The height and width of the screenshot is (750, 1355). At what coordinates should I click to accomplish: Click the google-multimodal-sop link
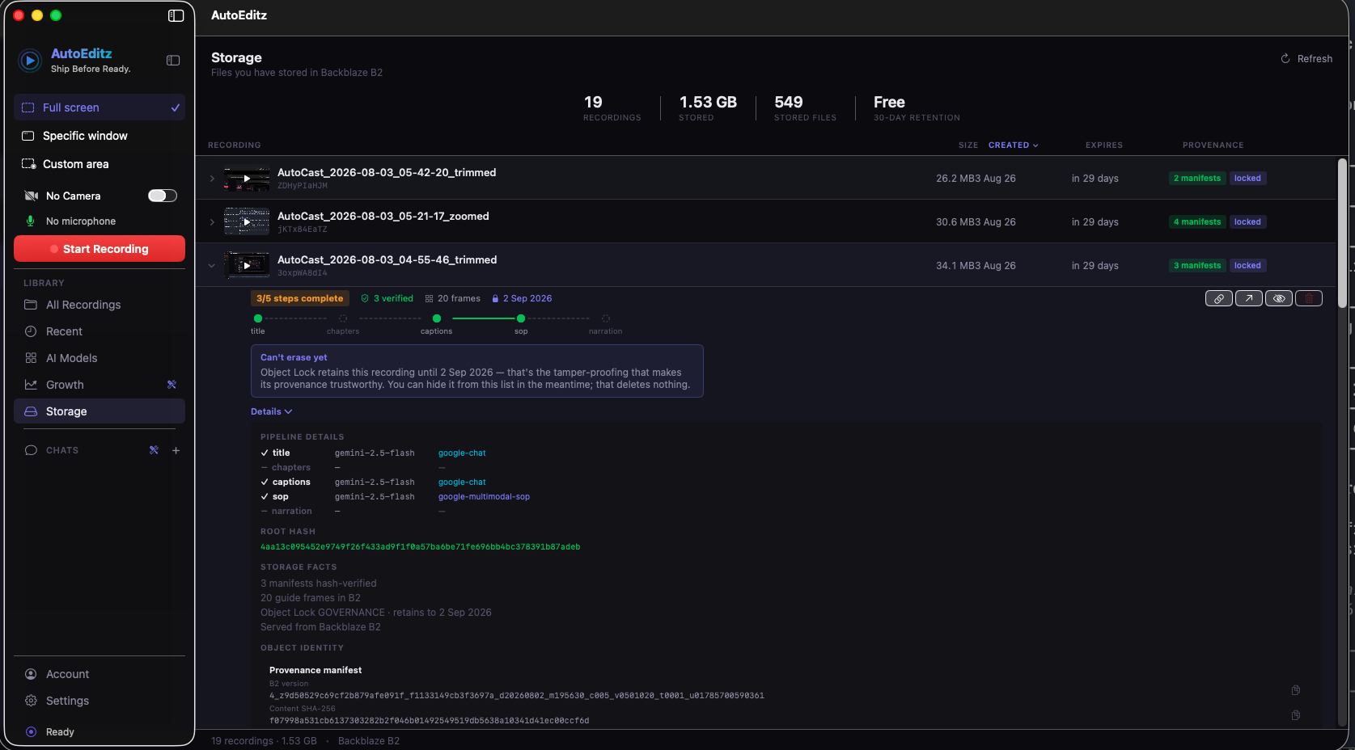click(484, 497)
